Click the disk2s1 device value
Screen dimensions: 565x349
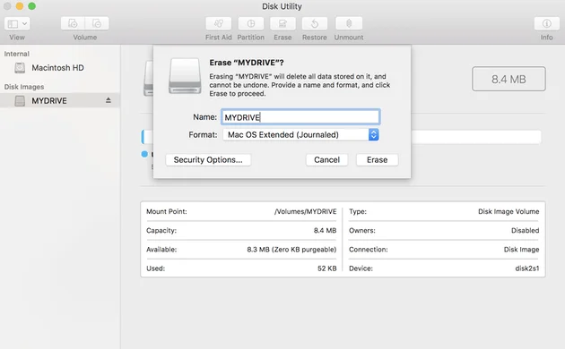[527, 268]
